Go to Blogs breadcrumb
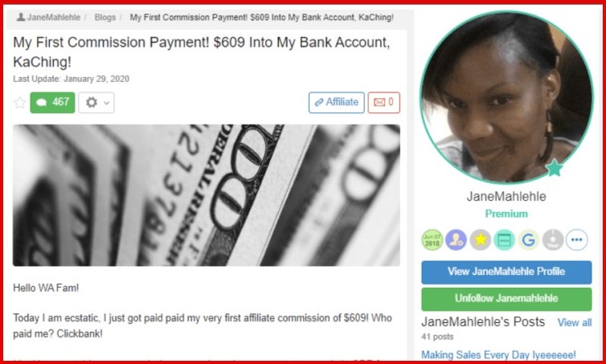This screenshot has width=606, height=364. [105, 18]
